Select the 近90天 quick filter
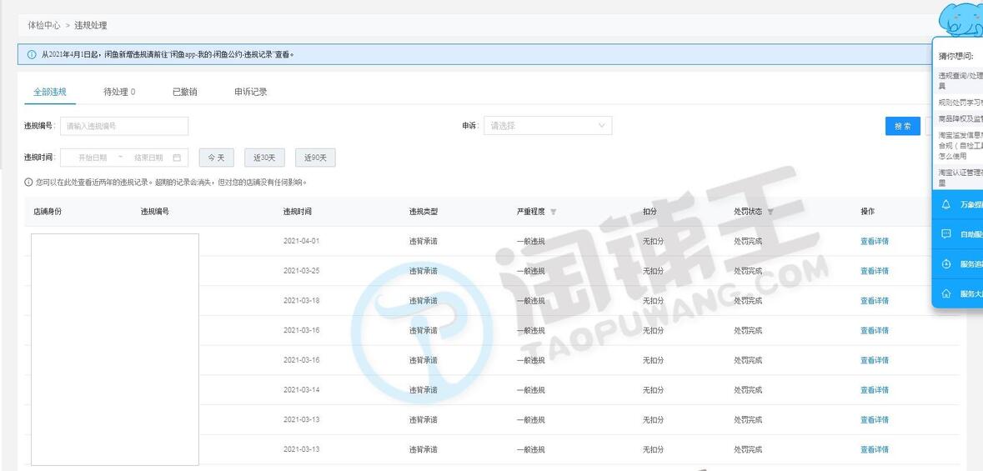This screenshot has height=471, width=983. coord(315,158)
